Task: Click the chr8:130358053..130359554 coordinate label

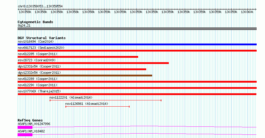Action: pos(40,6)
